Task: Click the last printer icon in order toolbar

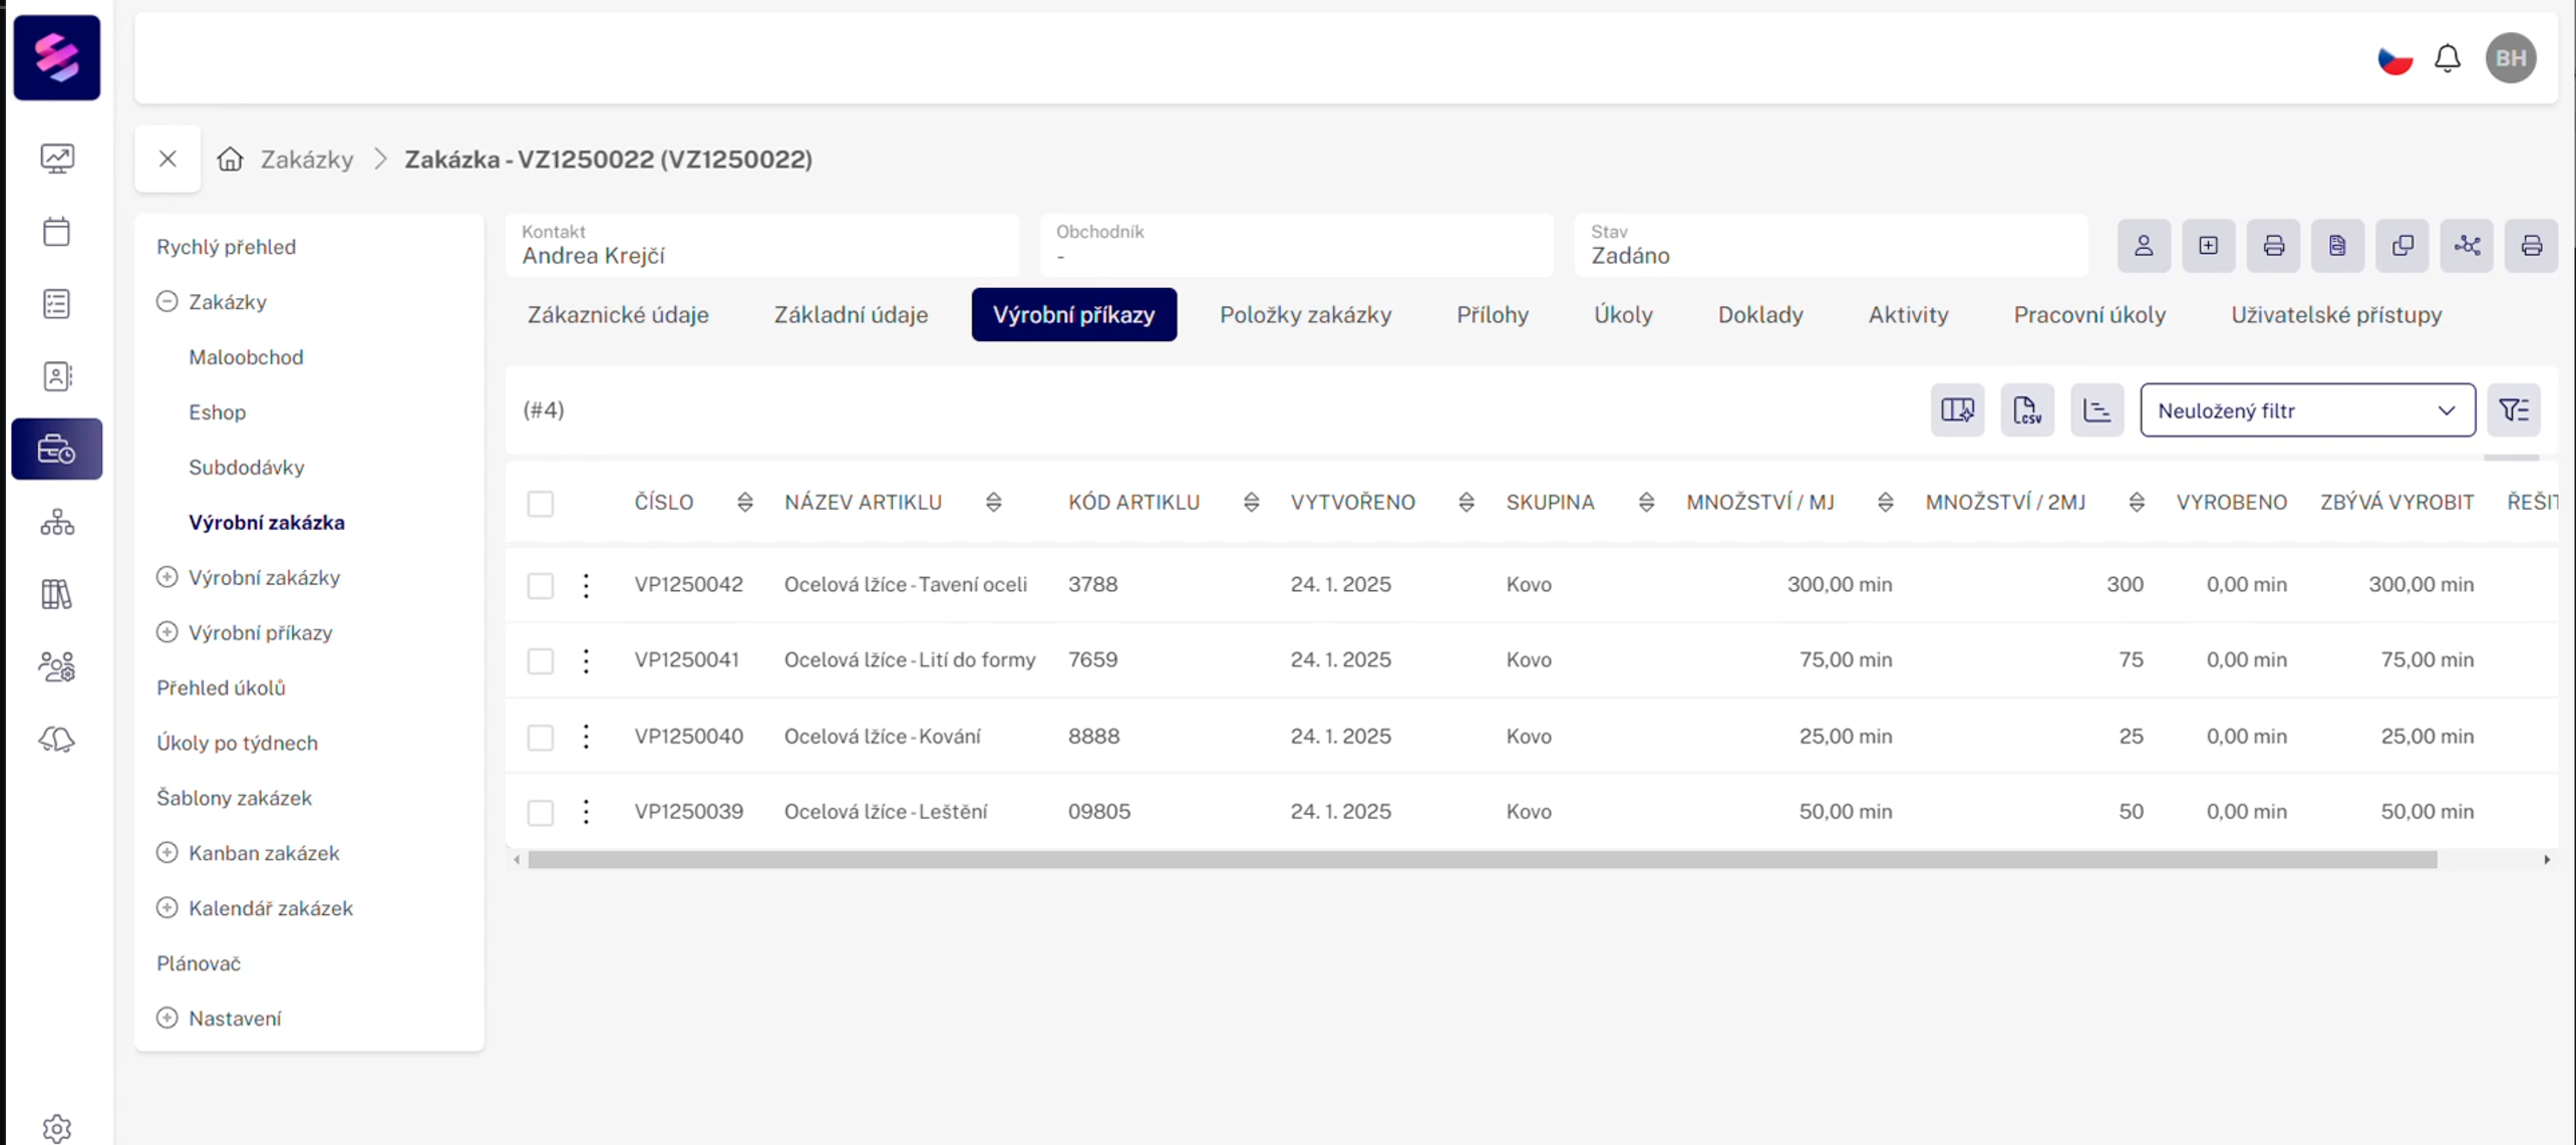Action: pos(2531,246)
